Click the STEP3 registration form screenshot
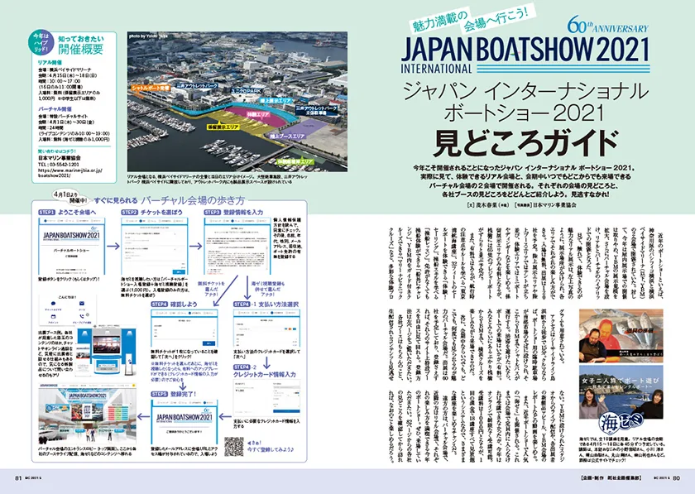This screenshot has width=695, height=494. coord(237,246)
